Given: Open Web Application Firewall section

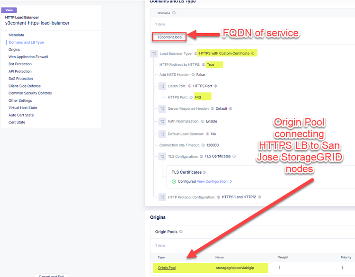Looking at the screenshot, I should tap(28, 57).
